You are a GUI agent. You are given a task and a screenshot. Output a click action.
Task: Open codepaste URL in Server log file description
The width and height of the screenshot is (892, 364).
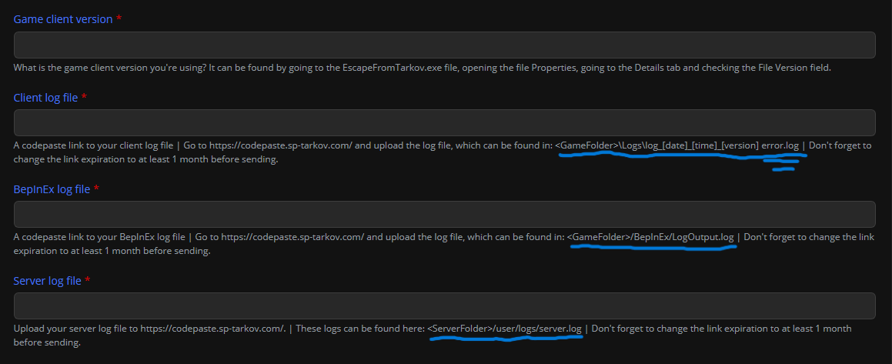213,329
